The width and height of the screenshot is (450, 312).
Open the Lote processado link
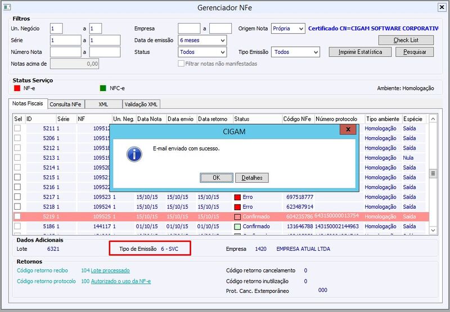tap(110, 270)
